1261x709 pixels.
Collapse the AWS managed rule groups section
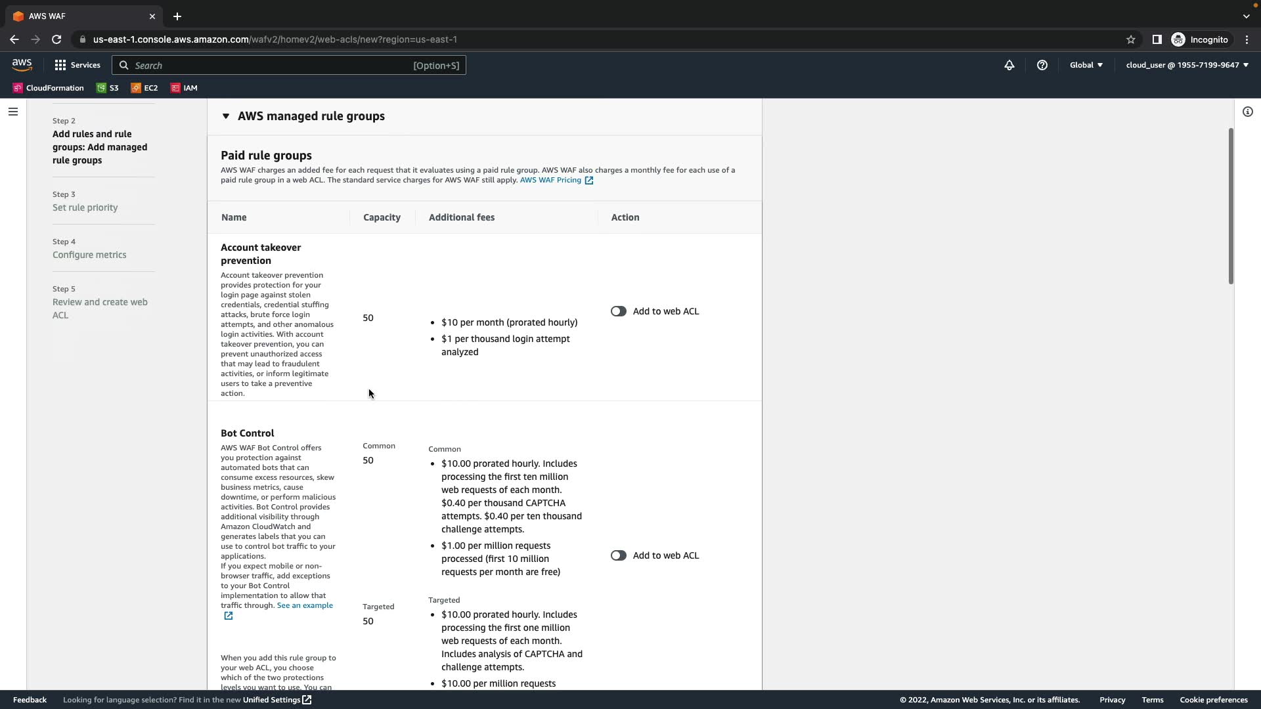pos(226,116)
